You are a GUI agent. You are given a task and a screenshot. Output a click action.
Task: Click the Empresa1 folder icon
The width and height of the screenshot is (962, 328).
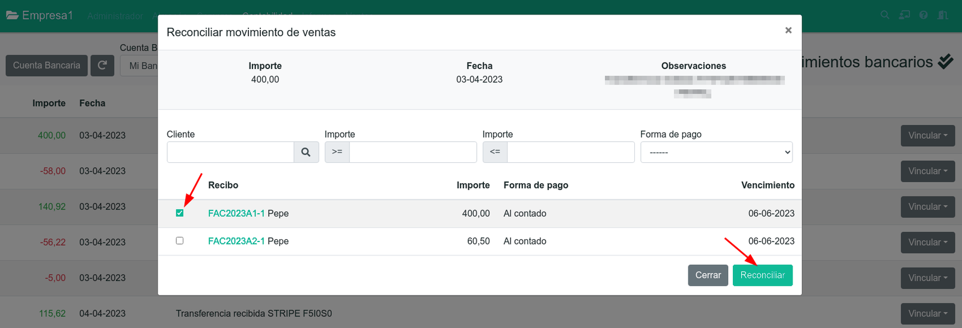tap(12, 15)
